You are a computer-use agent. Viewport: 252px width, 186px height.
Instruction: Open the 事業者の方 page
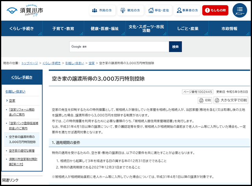point(187,11)
